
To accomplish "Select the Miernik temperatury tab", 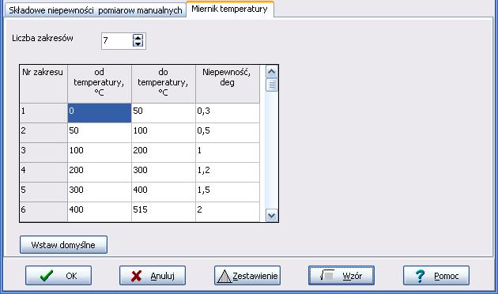I will [x=229, y=9].
